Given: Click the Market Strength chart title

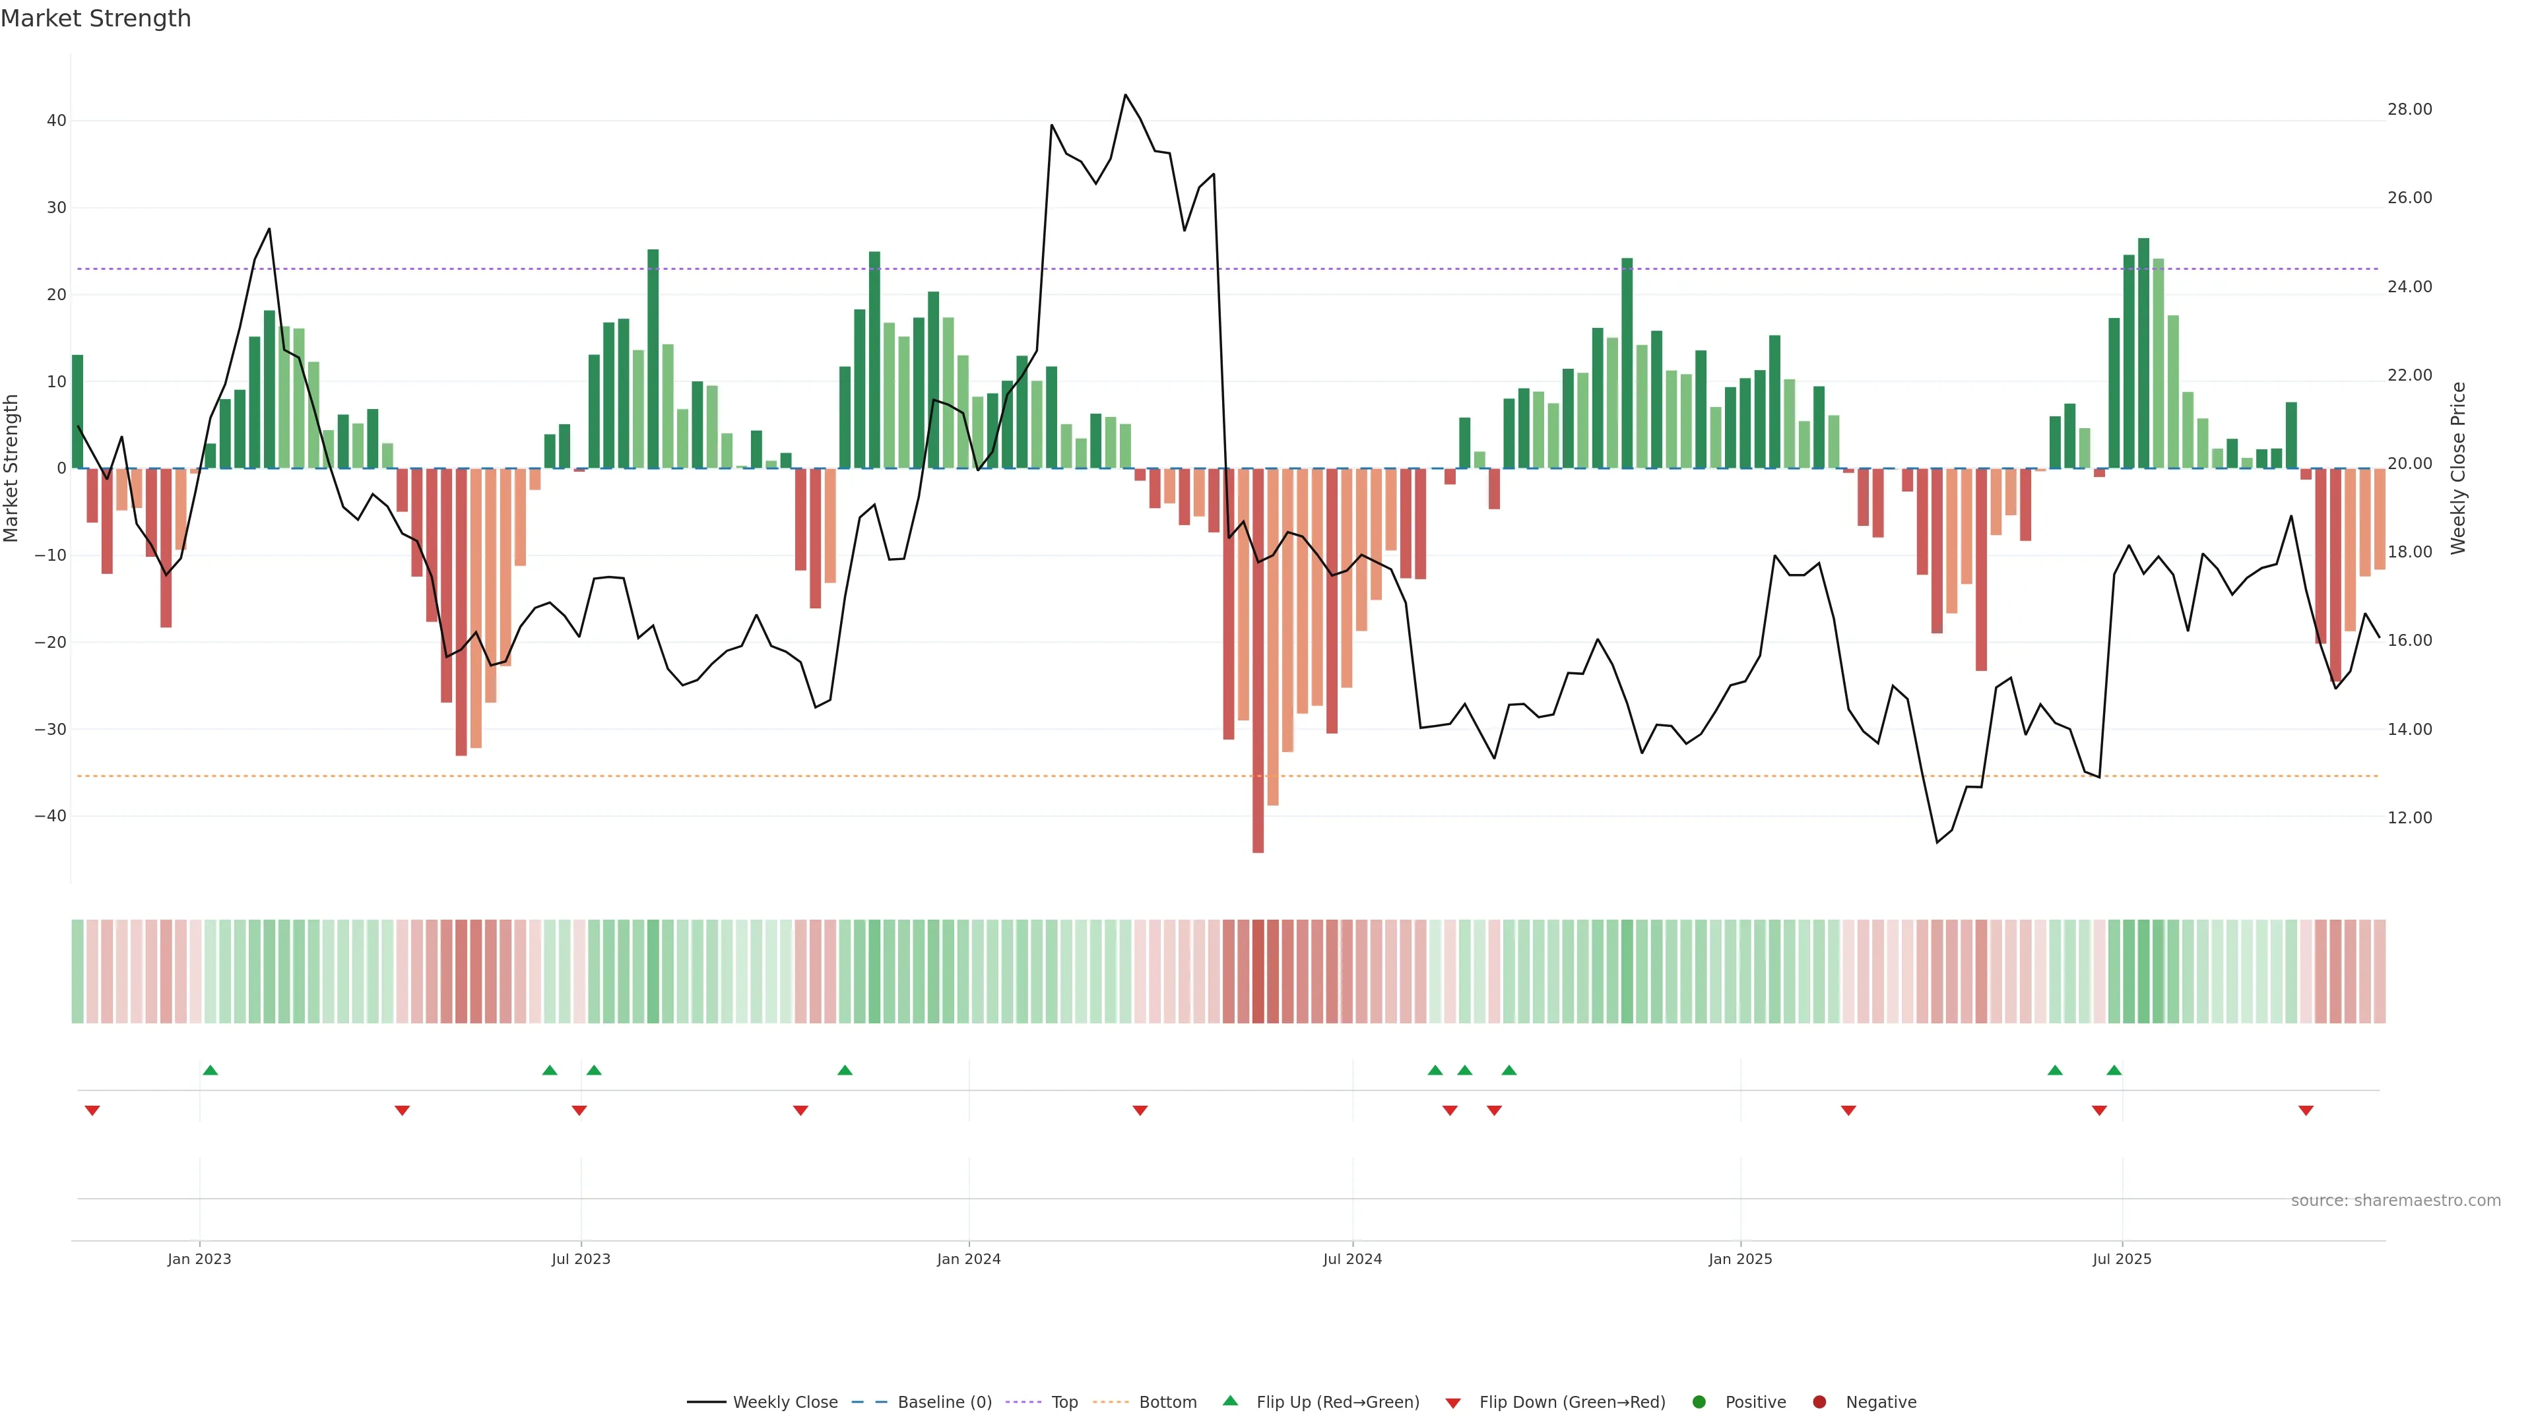Looking at the screenshot, I should (x=96, y=18).
